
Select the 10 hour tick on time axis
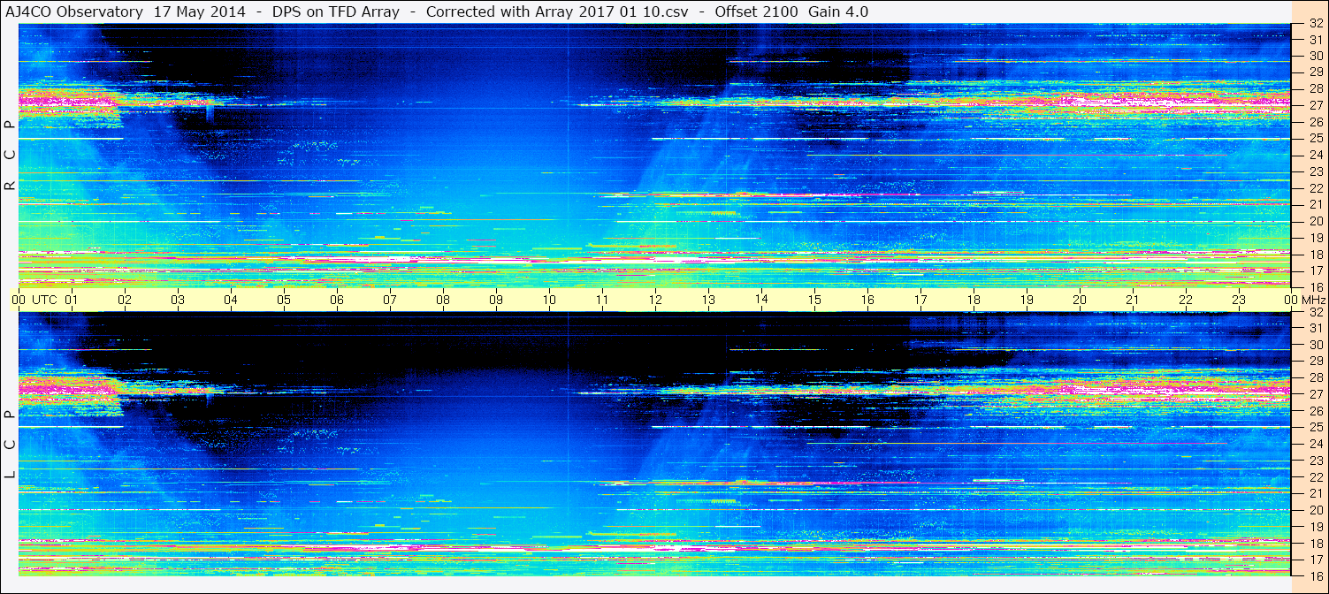(549, 300)
